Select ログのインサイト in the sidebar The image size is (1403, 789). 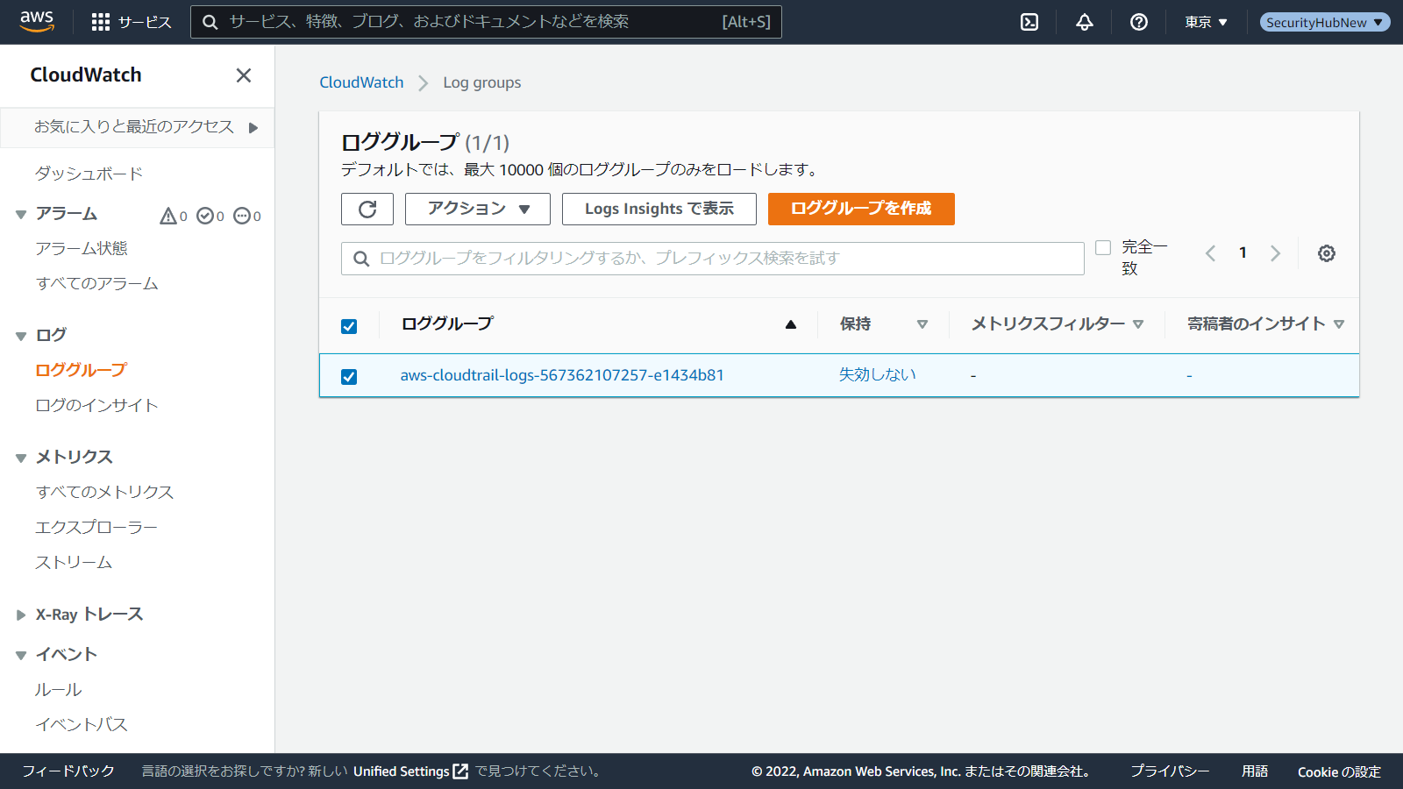coord(96,405)
